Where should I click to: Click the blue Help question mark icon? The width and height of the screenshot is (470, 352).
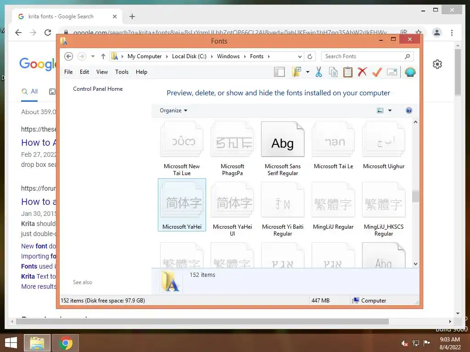pos(408,110)
